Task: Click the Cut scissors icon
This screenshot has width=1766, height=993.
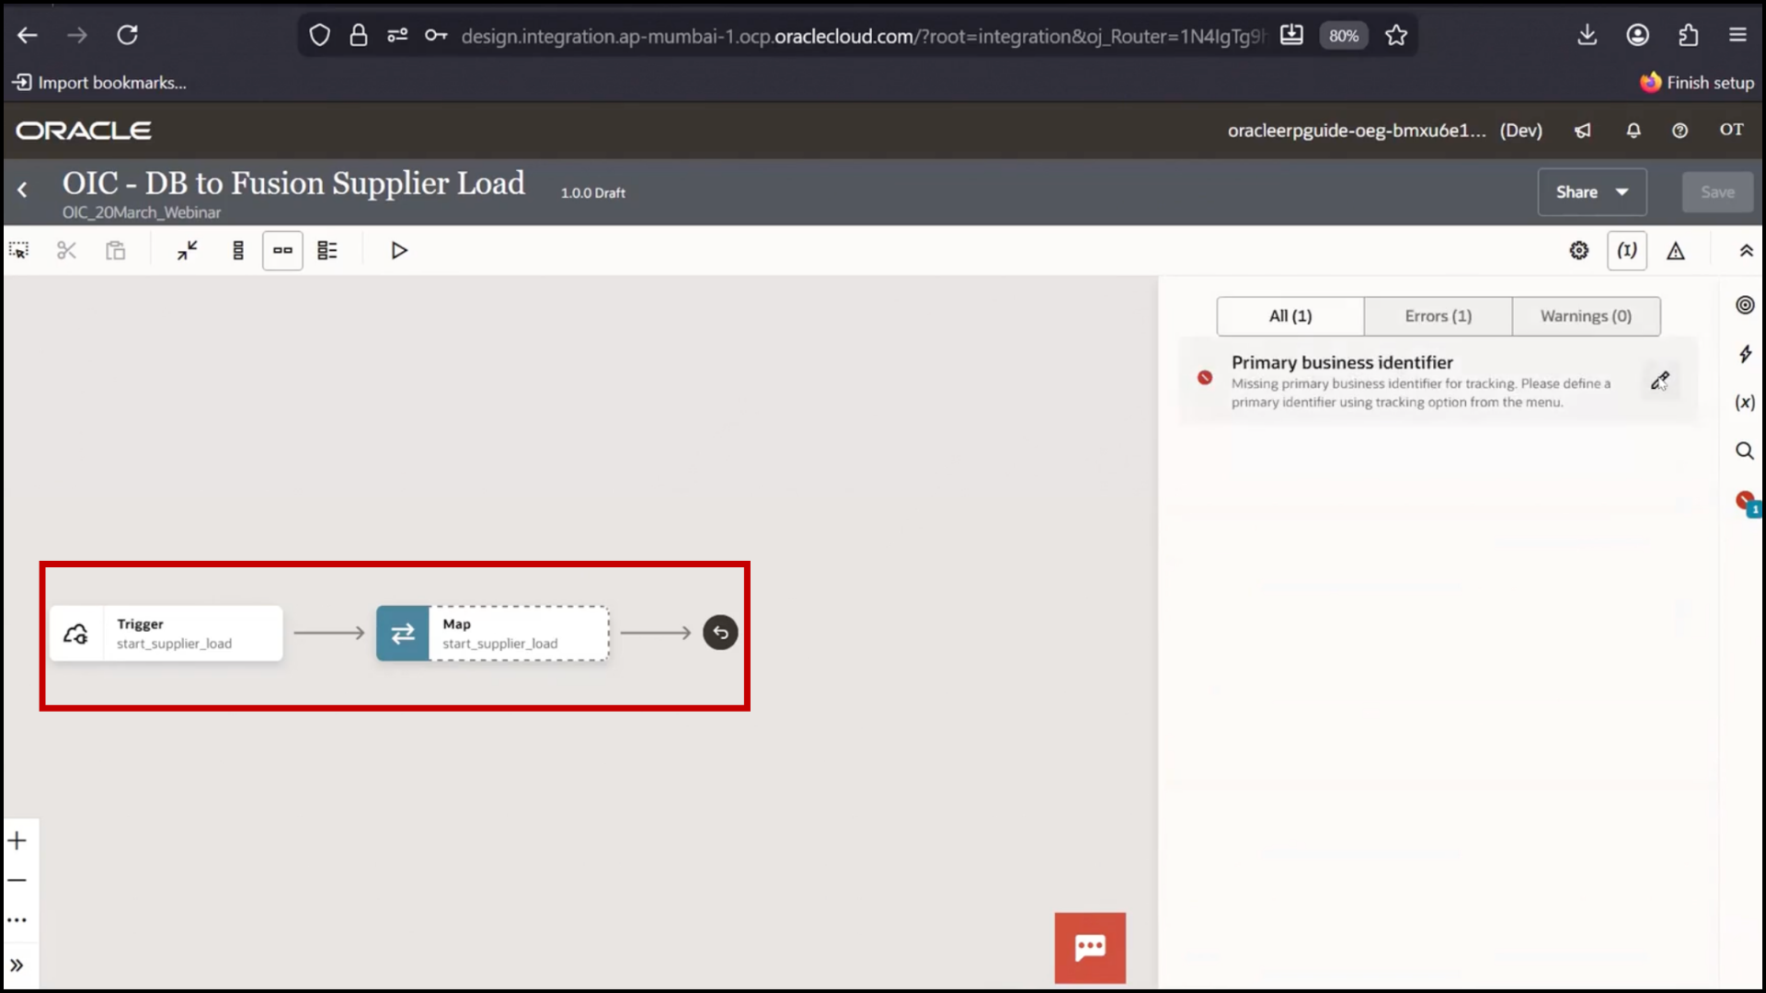Action: click(x=66, y=250)
